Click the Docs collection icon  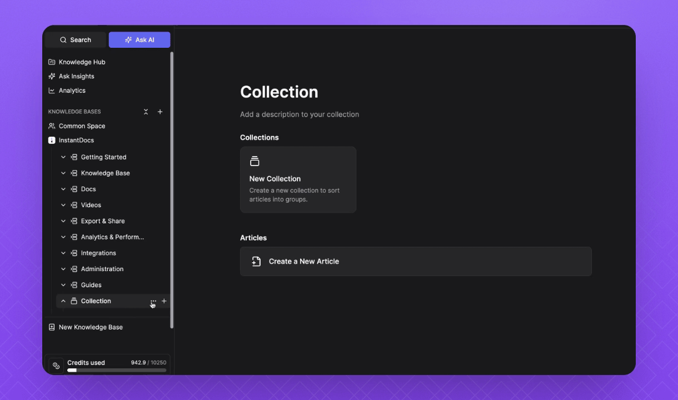[74, 189]
